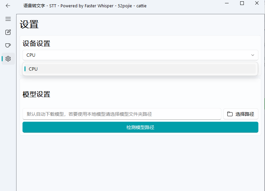Click the coffee cup donate icon
Viewport: 265px width, 191px height.
tap(8, 45)
